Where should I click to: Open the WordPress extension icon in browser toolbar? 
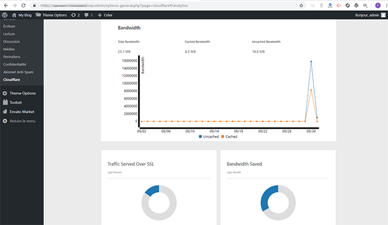coord(357,5)
